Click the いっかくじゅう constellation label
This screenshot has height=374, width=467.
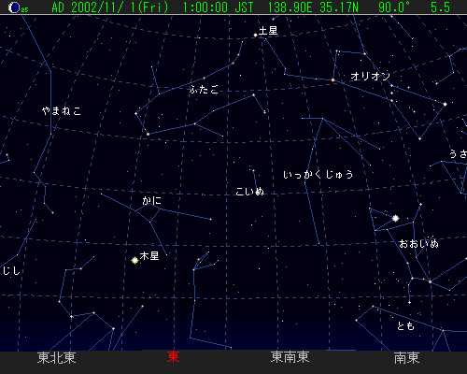(x=318, y=174)
